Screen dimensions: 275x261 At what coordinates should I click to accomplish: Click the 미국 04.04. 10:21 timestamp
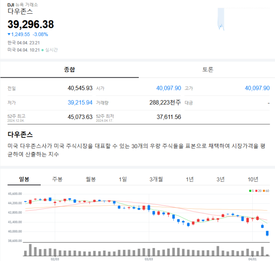[x=23, y=50]
